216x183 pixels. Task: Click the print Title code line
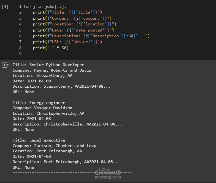67,12
